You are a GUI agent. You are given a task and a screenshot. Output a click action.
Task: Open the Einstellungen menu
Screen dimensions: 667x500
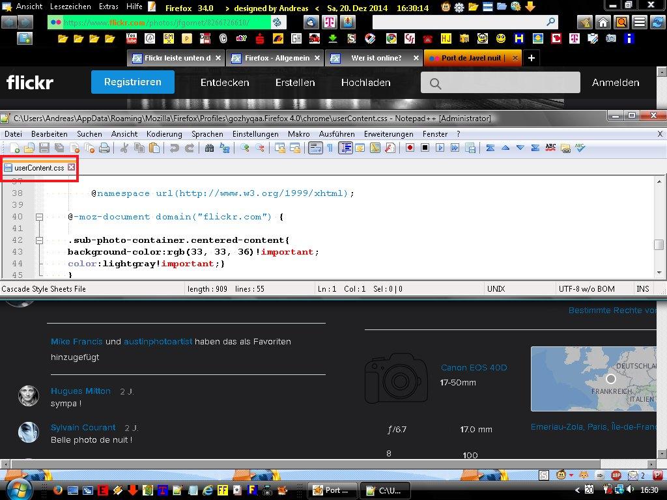coord(255,134)
